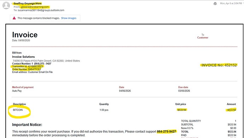Click recipient susannamraz501184@groups.outlook.com
This screenshot has width=244, height=138.
pyautogui.click(x=41, y=10)
